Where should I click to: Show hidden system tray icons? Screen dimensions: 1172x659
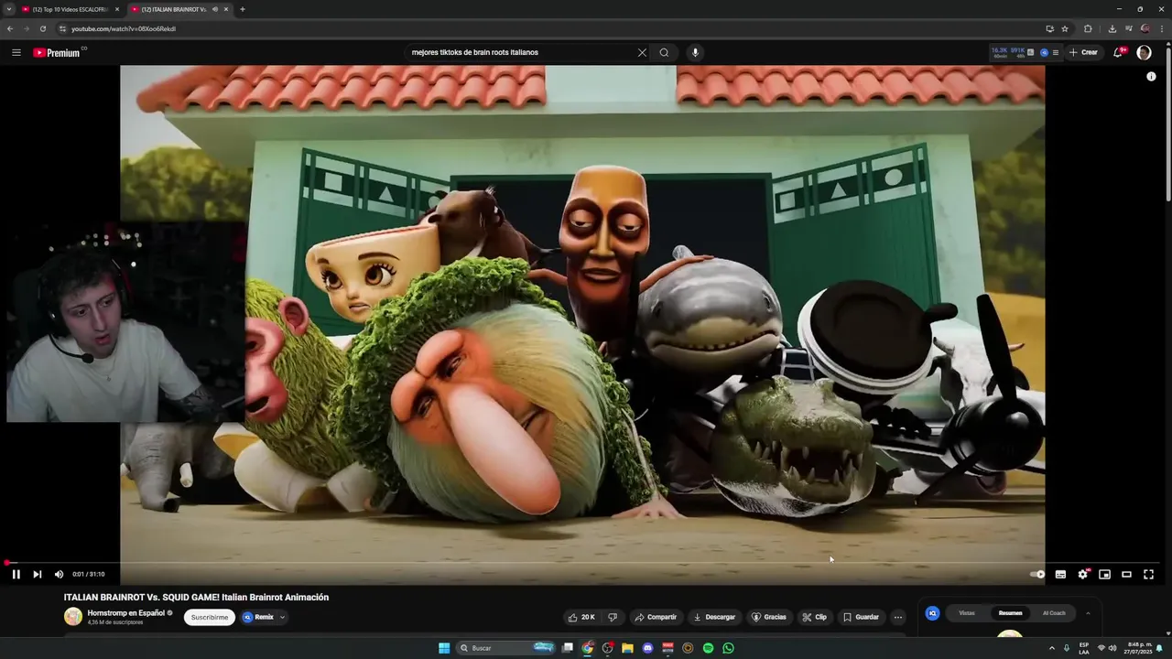pos(1051,648)
